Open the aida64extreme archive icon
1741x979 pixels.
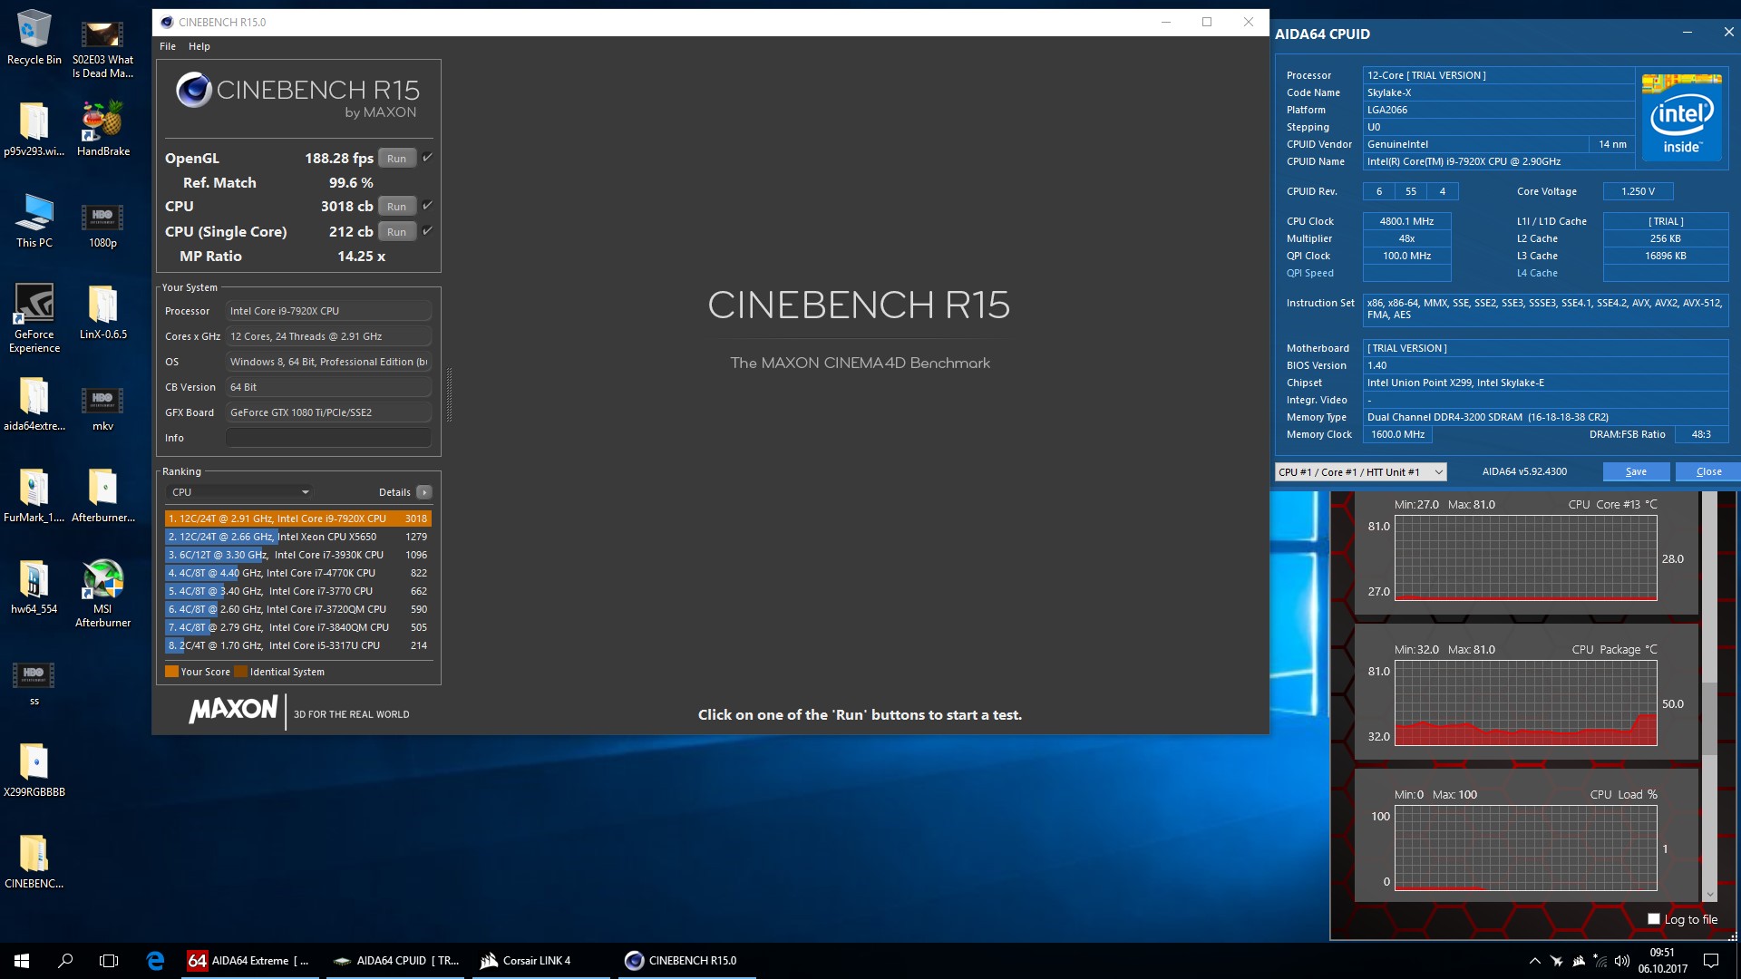34,402
